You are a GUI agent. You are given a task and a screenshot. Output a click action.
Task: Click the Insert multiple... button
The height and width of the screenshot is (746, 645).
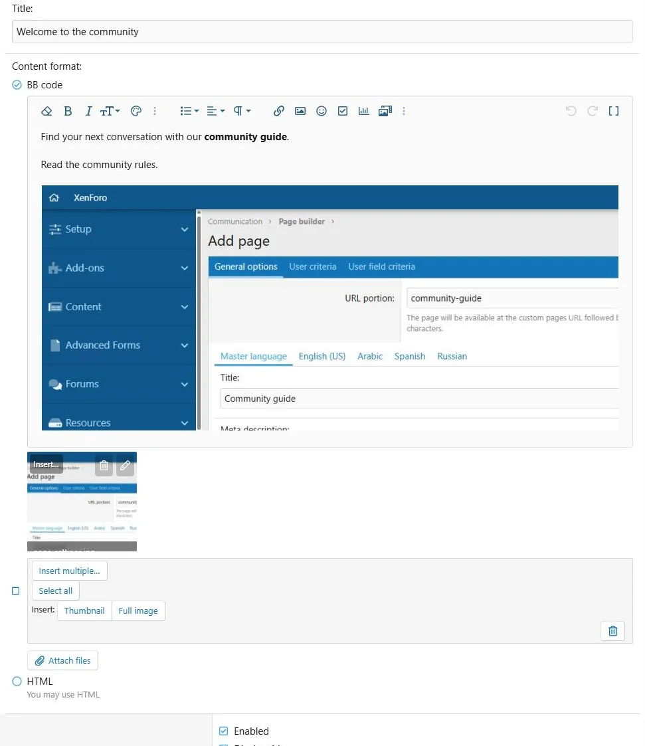(x=70, y=571)
